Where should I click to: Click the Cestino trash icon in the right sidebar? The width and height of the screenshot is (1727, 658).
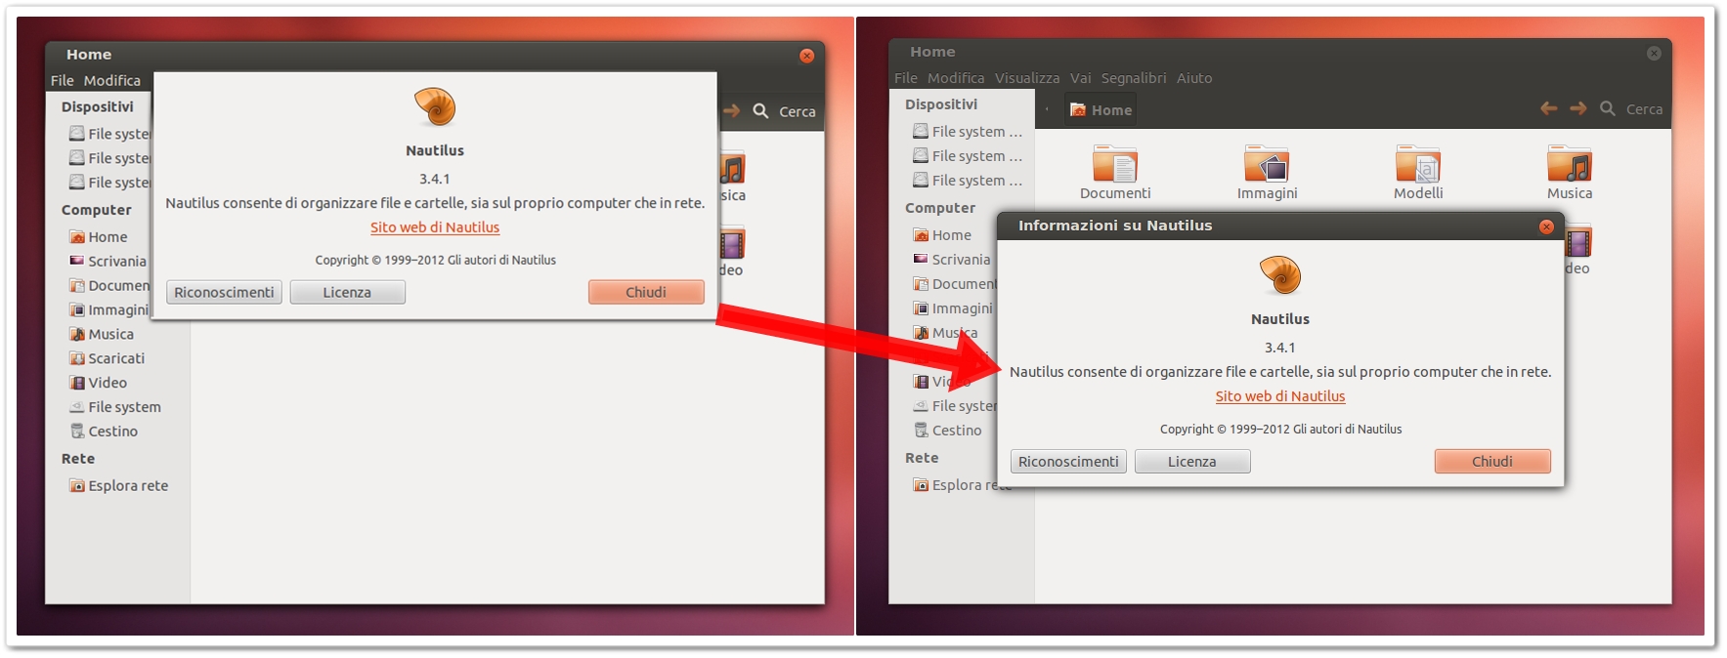[921, 431]
